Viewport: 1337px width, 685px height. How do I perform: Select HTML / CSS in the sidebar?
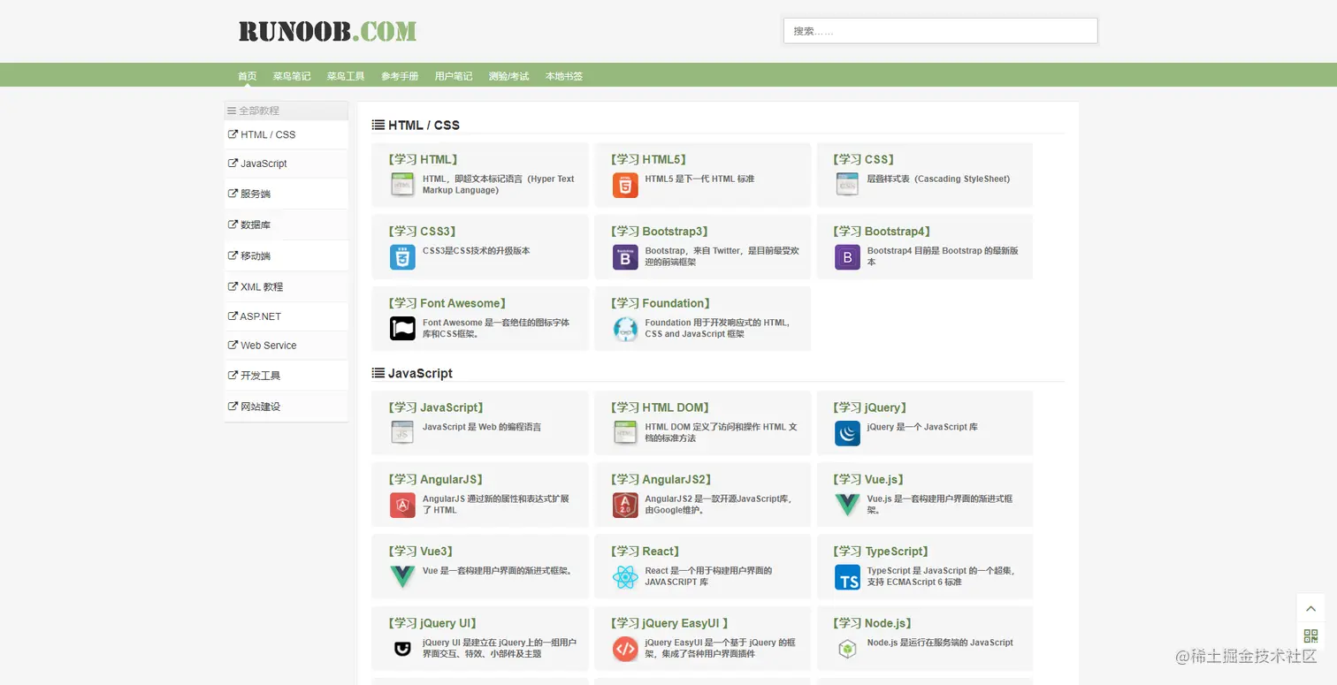tap(286, 134)
